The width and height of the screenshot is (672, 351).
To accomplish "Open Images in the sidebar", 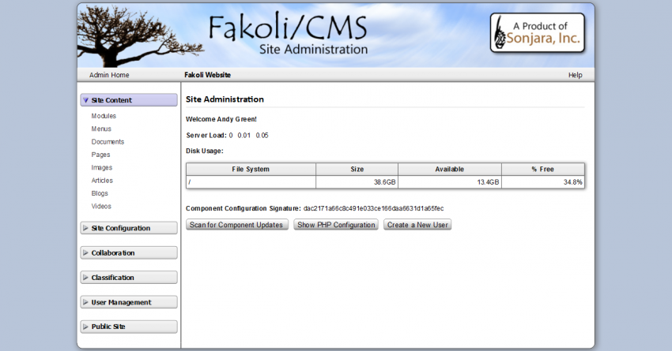I will coord(101,167).
